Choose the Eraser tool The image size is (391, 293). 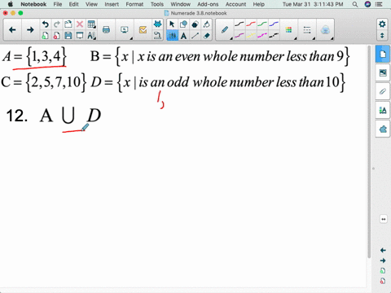(206, 36)
